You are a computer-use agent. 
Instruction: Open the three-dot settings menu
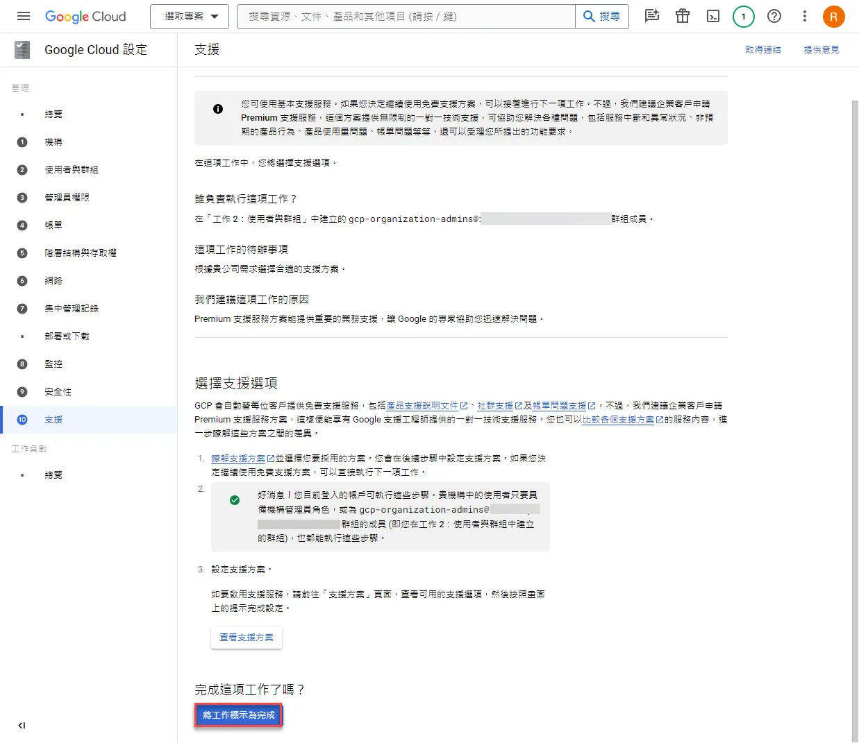(805, 16)
